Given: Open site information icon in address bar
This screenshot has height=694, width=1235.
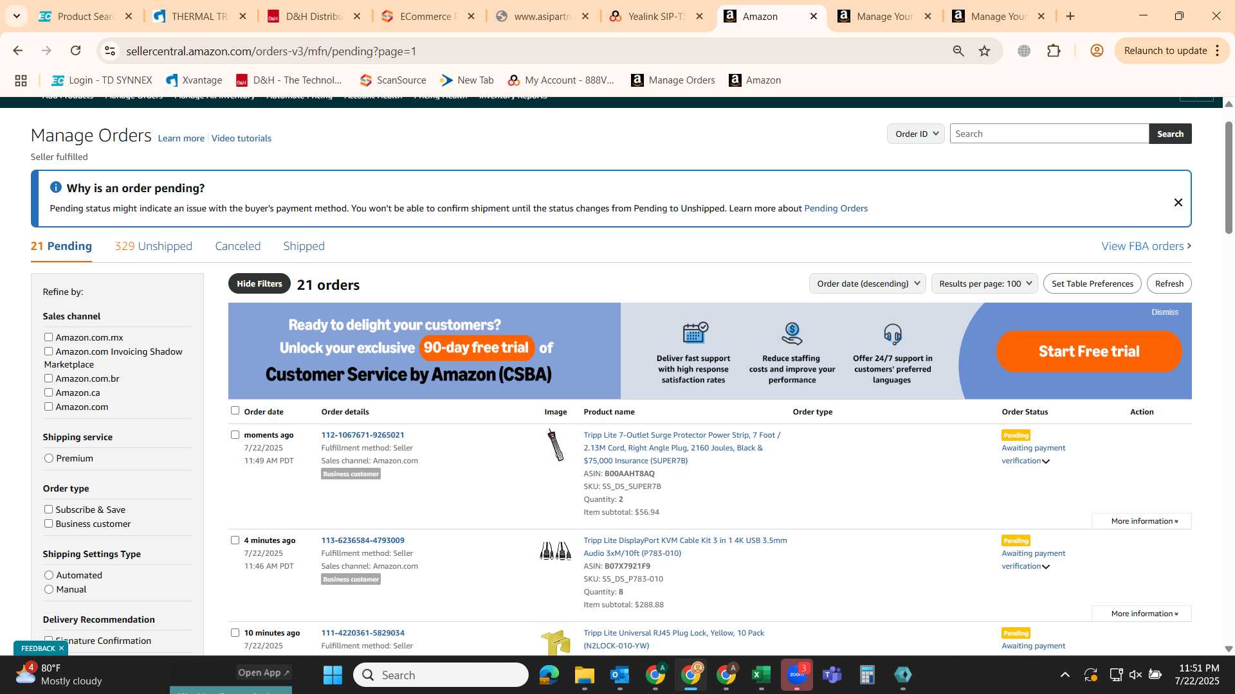Looking at the screenshot, I should [110, 51].
